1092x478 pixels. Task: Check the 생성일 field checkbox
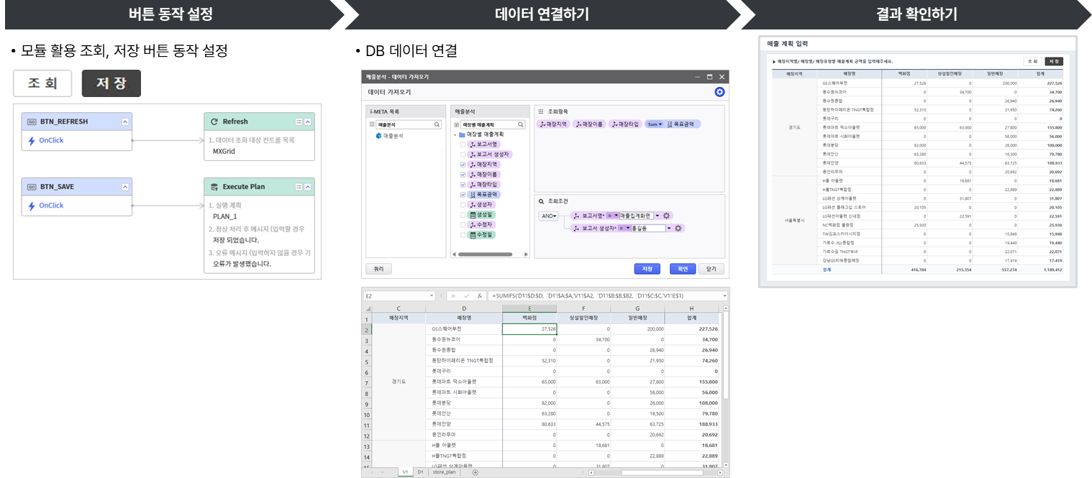[463, 215]
